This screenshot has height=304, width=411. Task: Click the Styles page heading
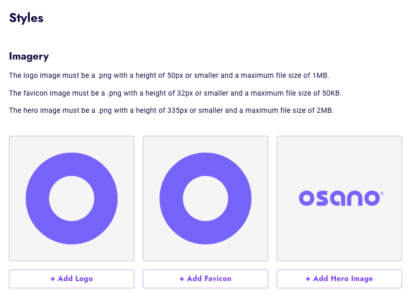(x=26, y=18)
